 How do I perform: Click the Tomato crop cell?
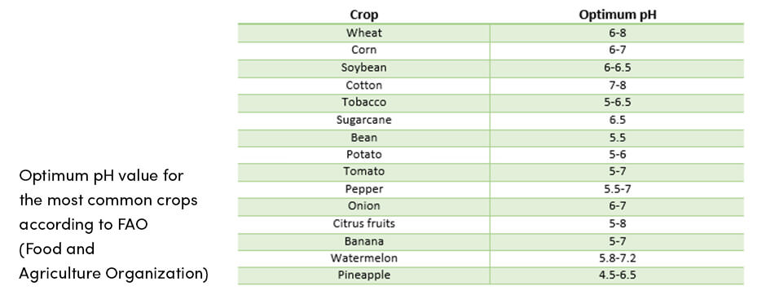coord(364,172)
